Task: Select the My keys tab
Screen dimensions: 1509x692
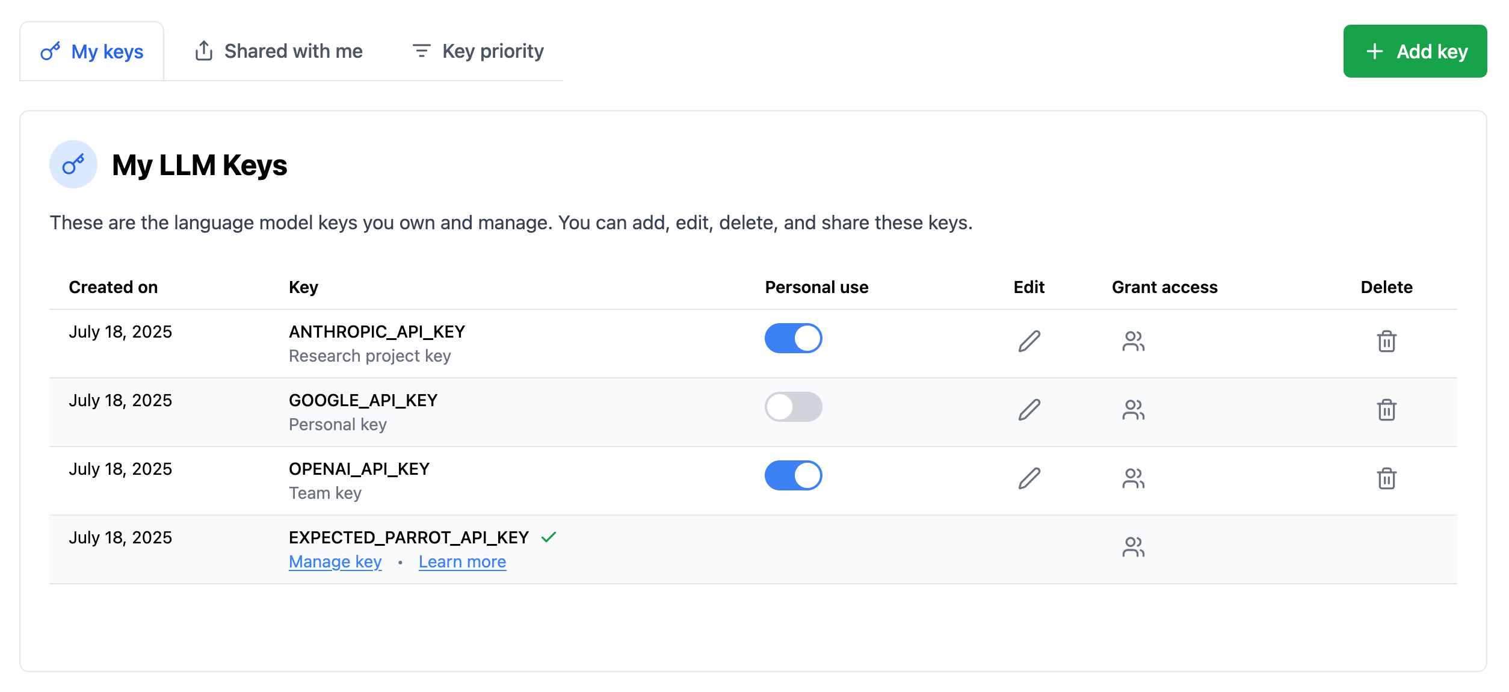Action: click(x=91, y=52)
